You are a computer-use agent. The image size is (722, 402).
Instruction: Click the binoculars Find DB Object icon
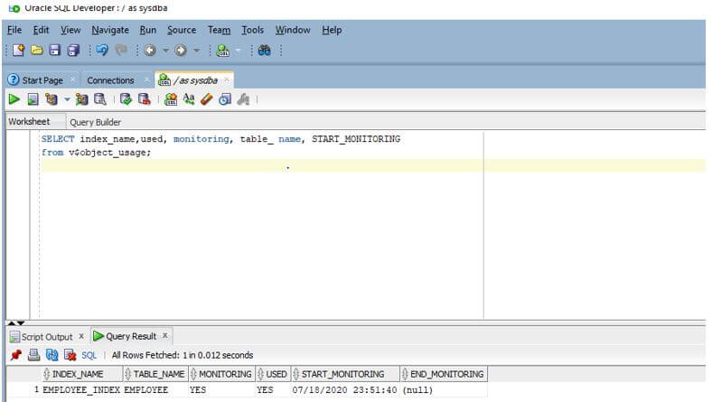pos(264,51)
